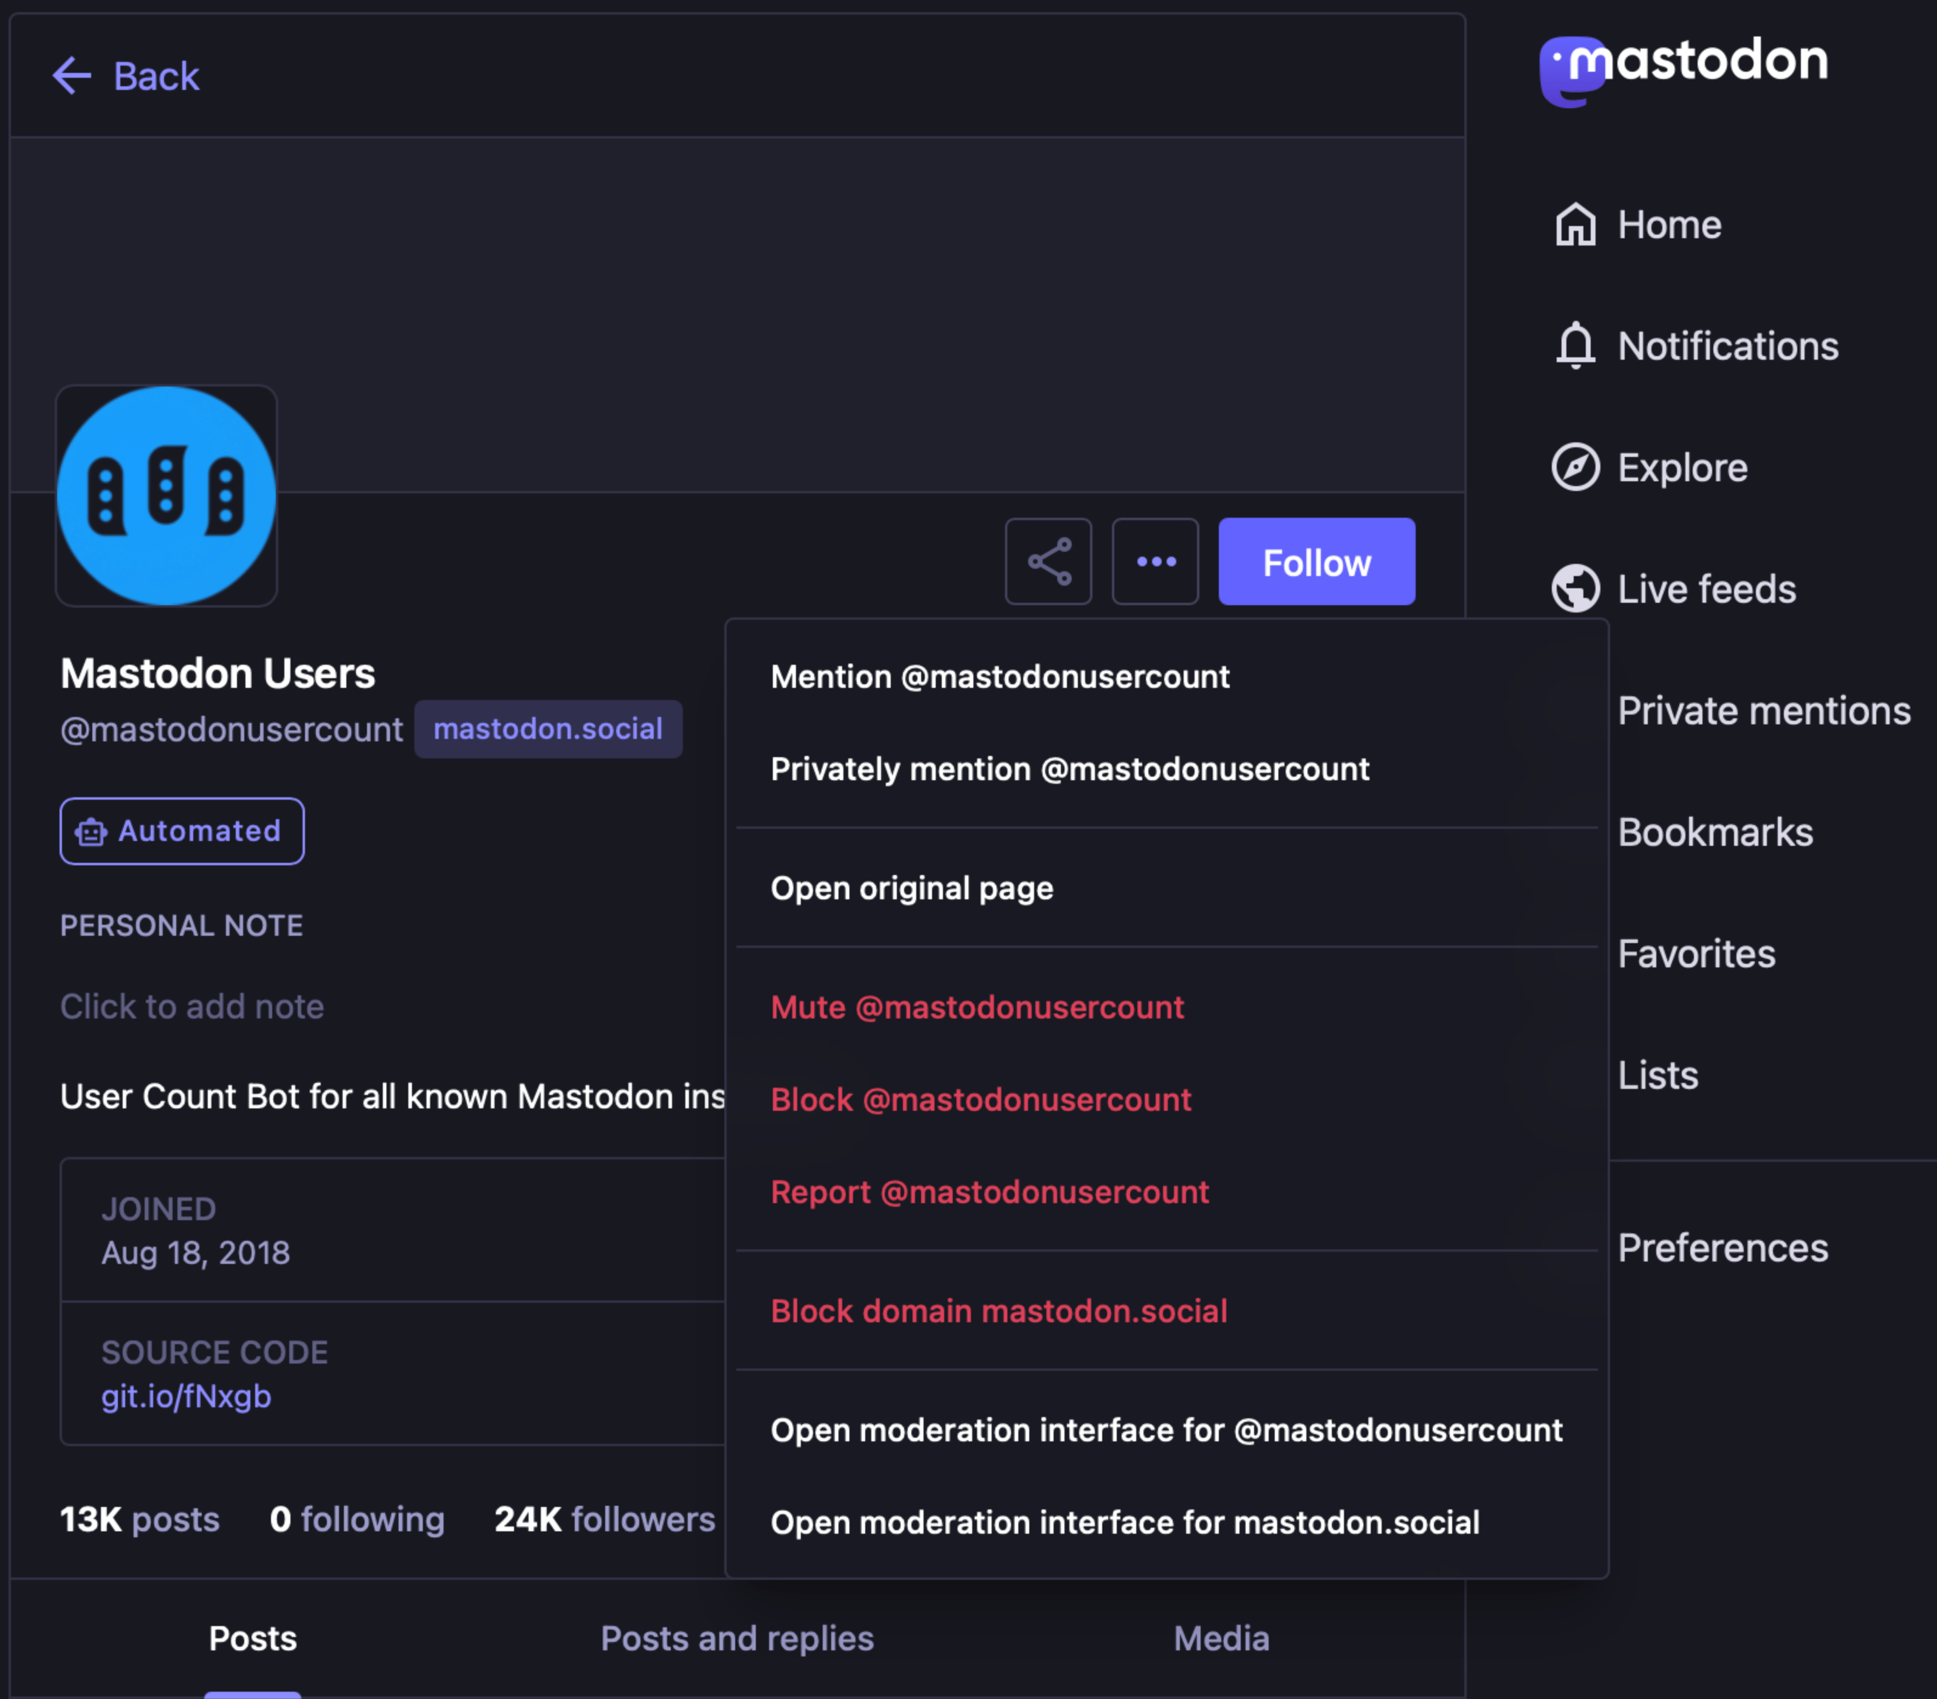Follow @mastodonusercount account

pyautogui.click(x=1318, y=562)
